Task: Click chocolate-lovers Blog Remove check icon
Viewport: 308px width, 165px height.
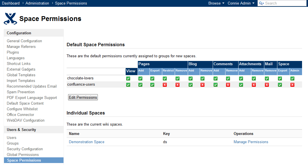Action: 202,79
